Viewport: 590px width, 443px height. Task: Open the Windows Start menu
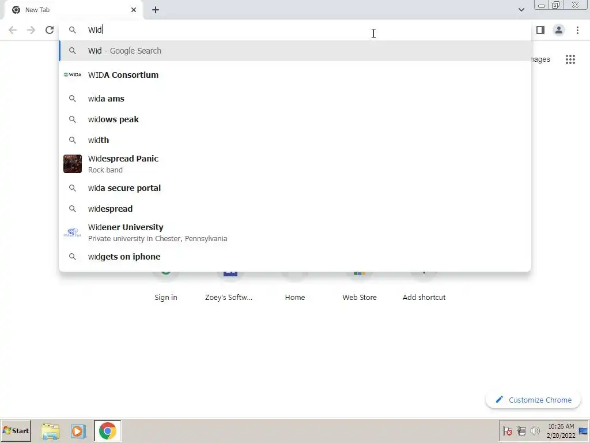pyautogui.click(x=16, y=430)
